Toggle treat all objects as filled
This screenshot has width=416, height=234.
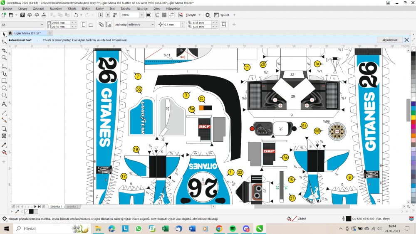coord(224,25)
